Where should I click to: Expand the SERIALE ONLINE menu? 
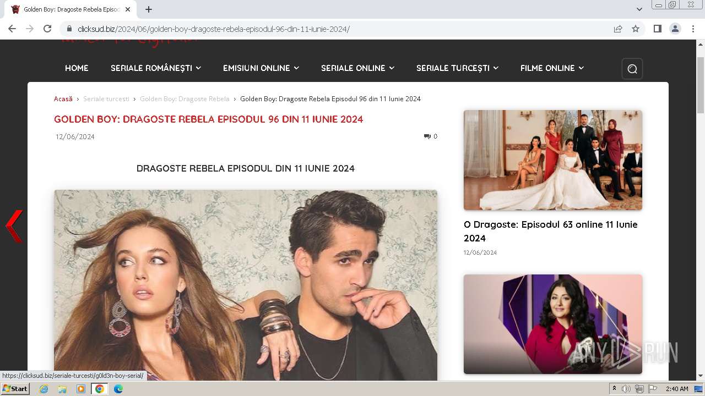pyautogui.click(x=358, y=68)
